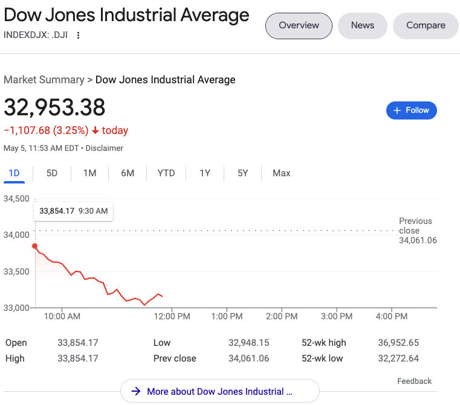Click the plus Follow button
The width and height of the screenshot is (460, 405).
[x=411, y=110]
